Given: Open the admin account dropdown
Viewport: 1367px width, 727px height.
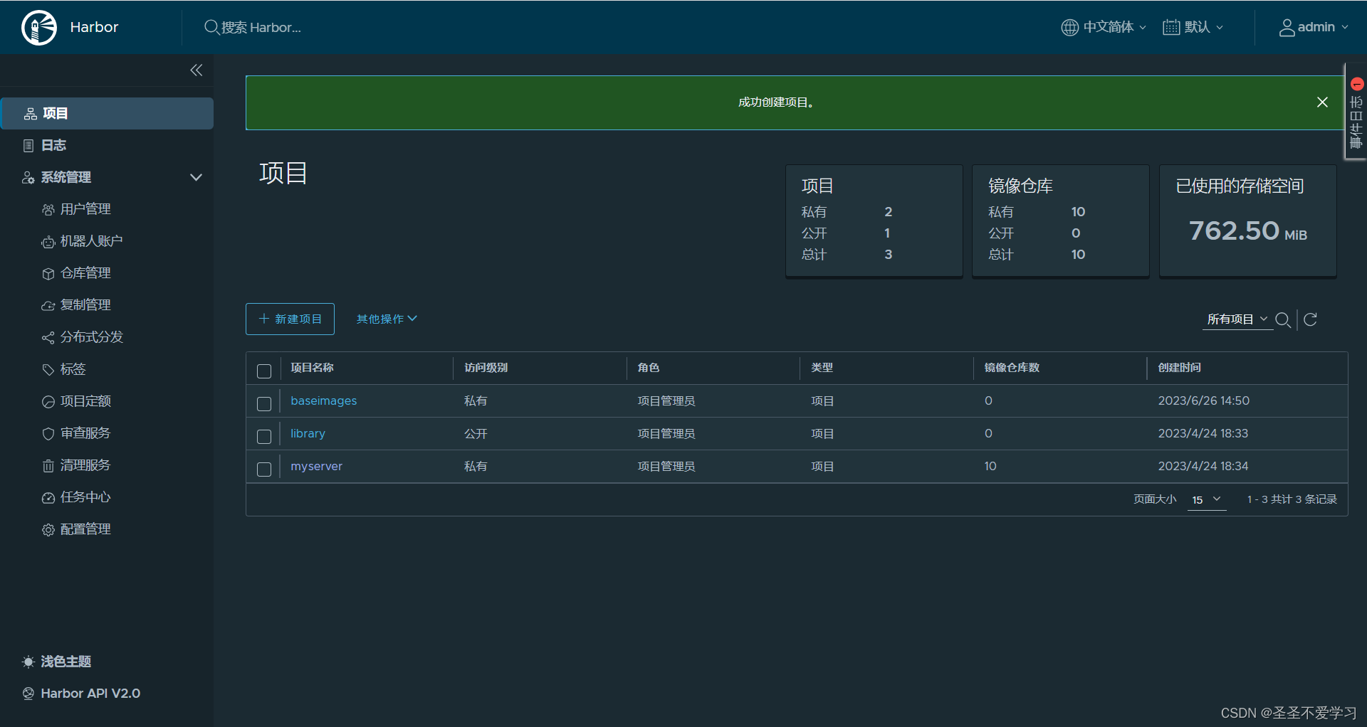Looking at the screenshot, I should 1314,27.
